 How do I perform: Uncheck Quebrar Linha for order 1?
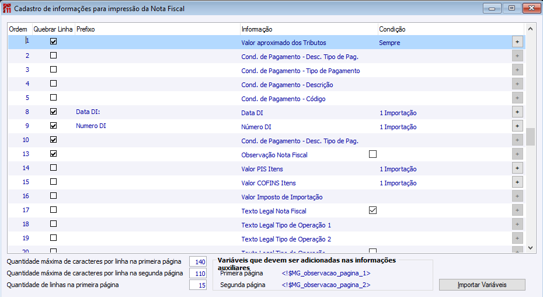[54, 42]
